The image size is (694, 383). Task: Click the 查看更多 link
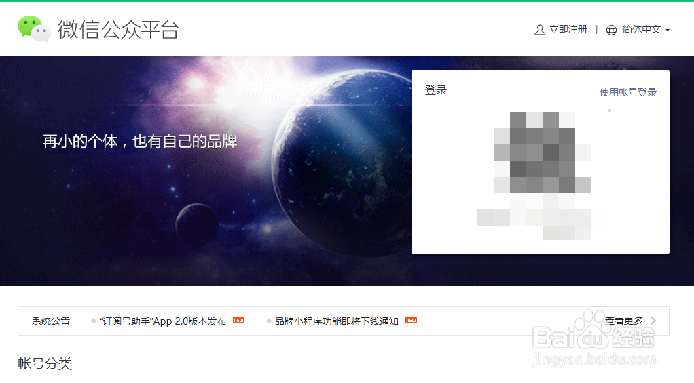click(623, 321)
